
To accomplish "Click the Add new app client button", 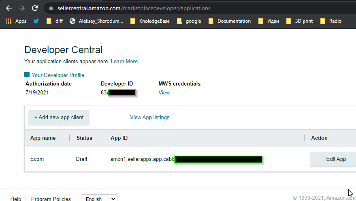I will 59,118.
